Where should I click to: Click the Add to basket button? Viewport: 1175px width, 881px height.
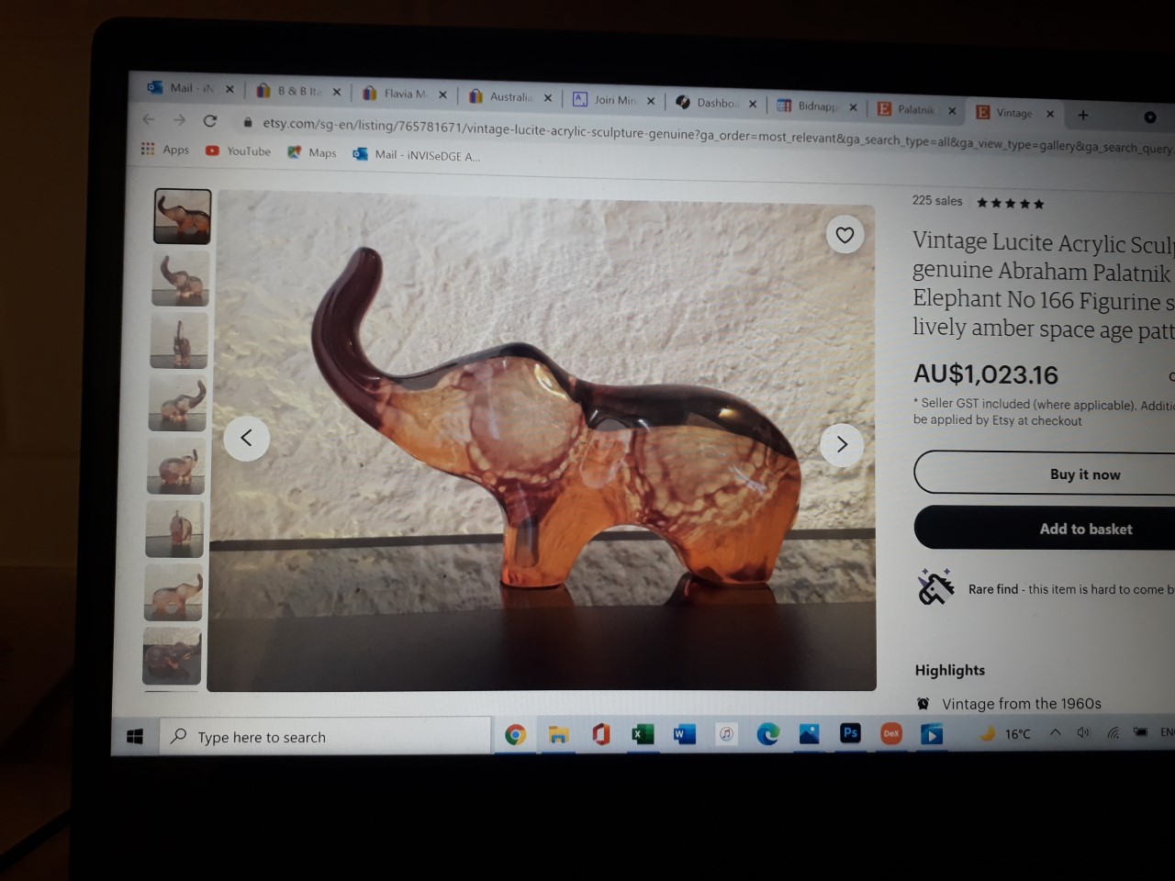click(1085, 529)
